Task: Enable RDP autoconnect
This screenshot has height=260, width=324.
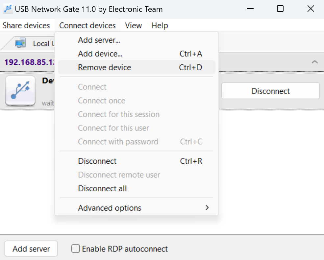Action: point(75,249)
